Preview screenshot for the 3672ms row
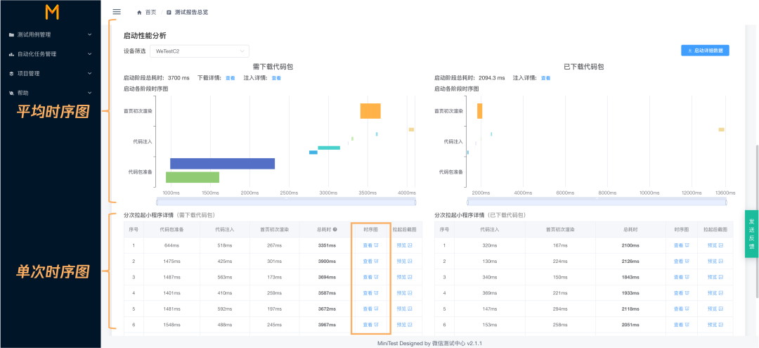Image resolution: width=759 pixels, height=348 pixels. (404, 309)
